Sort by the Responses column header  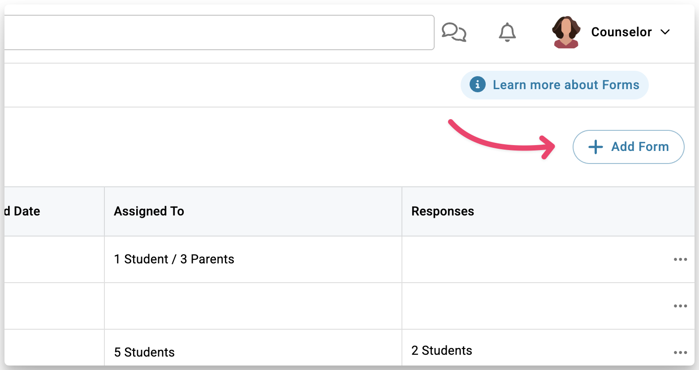[x=442, y=211]
